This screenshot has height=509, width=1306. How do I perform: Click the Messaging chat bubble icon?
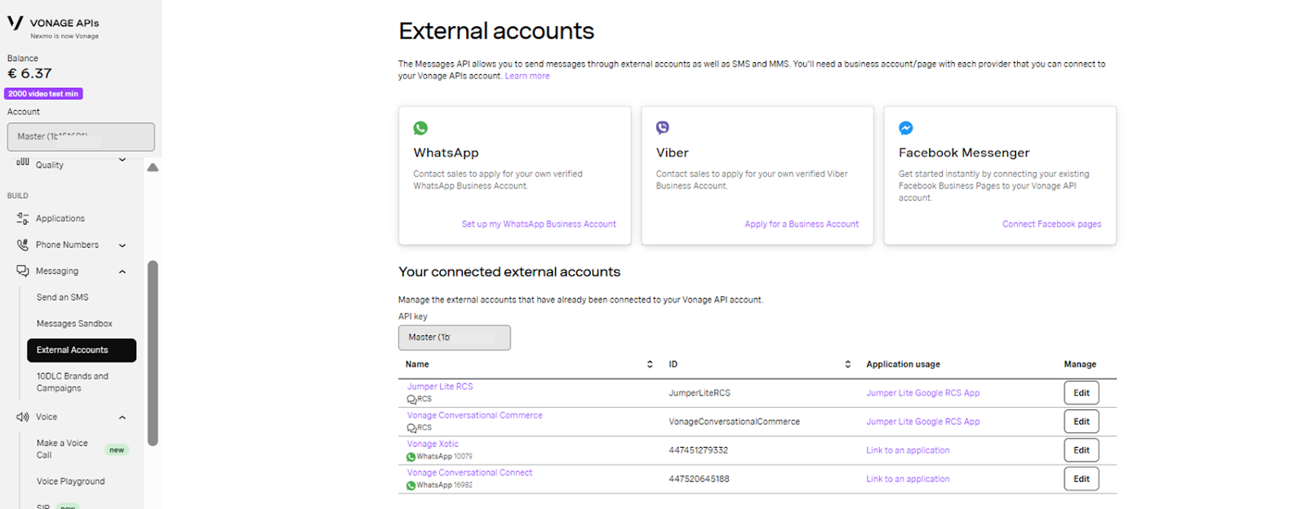point(23,271)
